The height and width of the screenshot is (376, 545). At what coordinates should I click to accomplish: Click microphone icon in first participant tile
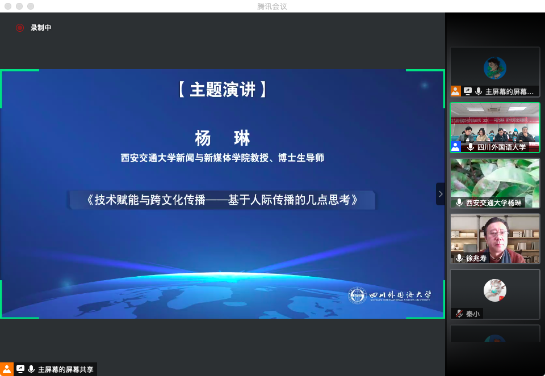479,91
